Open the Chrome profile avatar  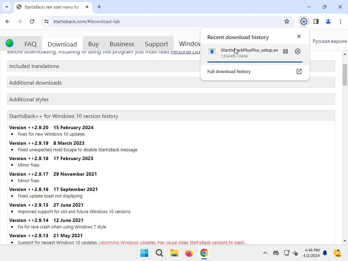pos(328,21)
